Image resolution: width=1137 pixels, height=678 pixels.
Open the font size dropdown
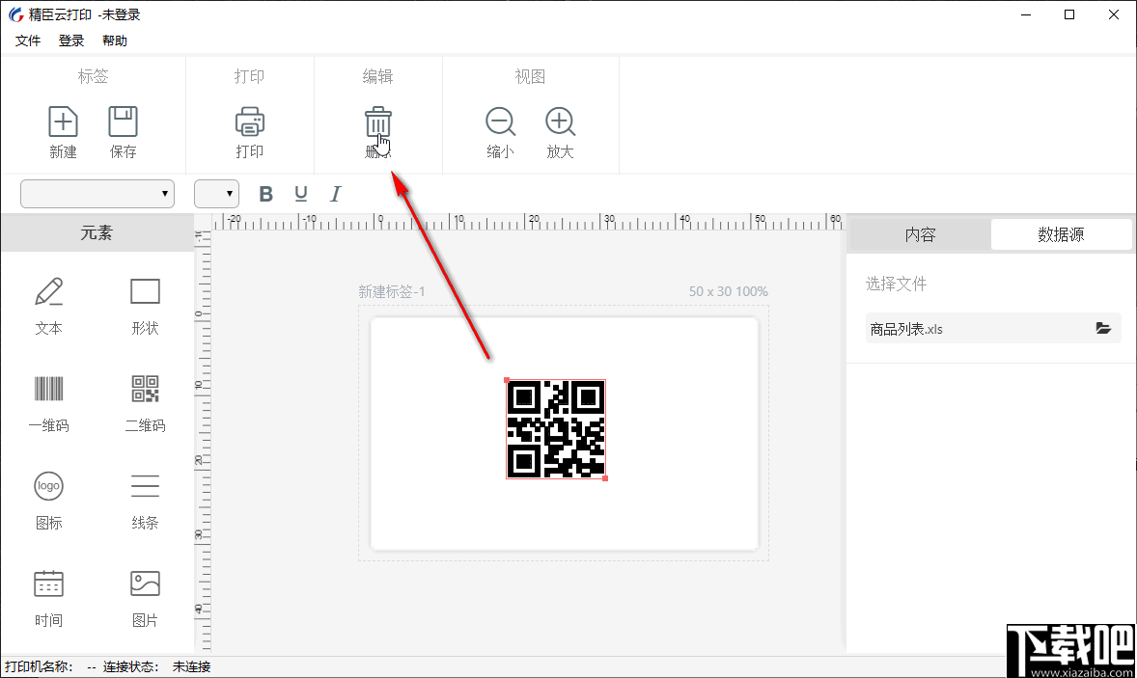(x=229, y=193)
